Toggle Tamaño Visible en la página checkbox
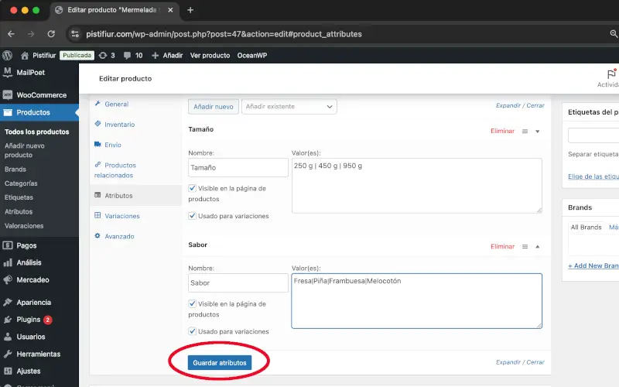This screenshot has height=387, width=619. pyautogui.click(x=192, y=188)
